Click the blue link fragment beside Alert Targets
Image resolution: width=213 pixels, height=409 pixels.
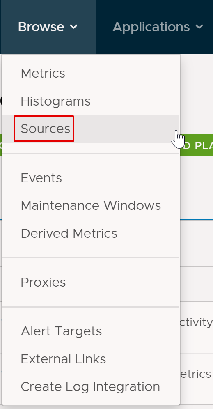(1, 320)
